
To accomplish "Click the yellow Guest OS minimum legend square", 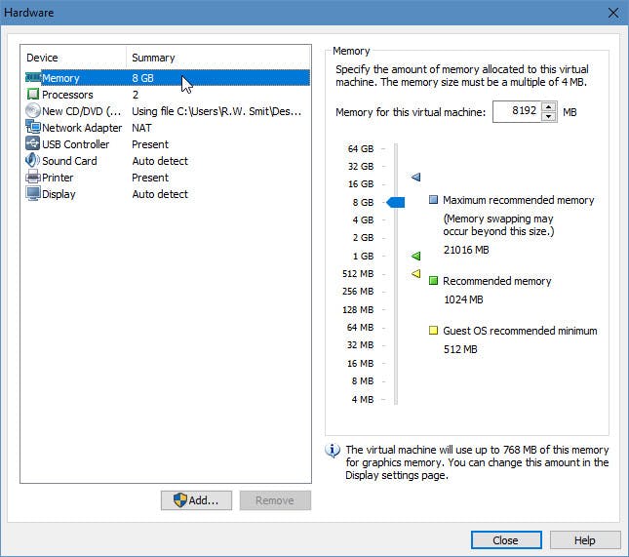I will (433, 331).
